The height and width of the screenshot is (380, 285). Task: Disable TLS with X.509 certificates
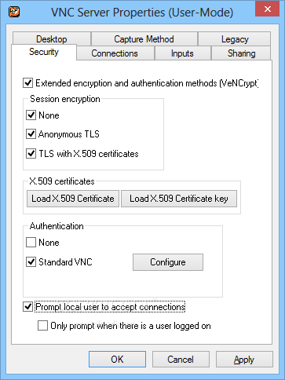click(x=31, y=153)
